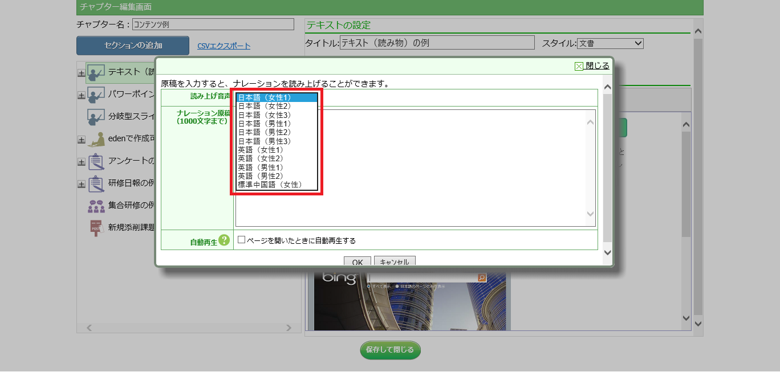Select the eden content icon in tree
This screenshot has width=780, height=372.
pyautogui.click(x=96, y=140)
